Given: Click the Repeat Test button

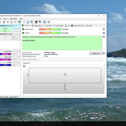Looking at the screenshot, I should [96, 53].
